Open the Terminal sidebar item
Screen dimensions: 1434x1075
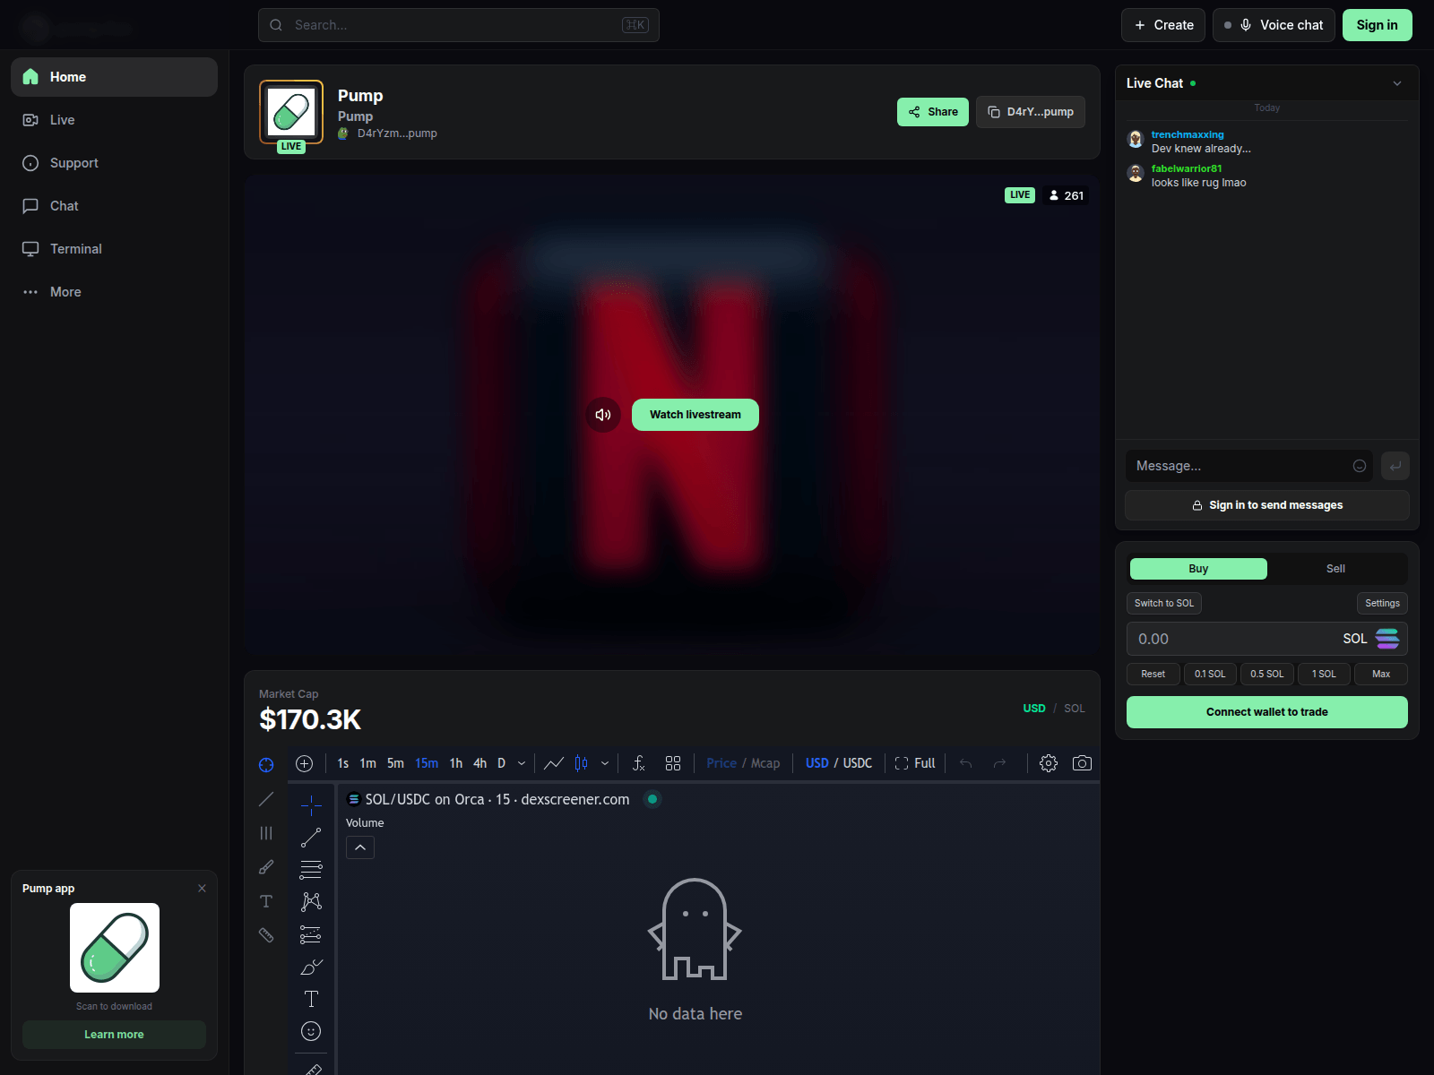click(114, 249)
